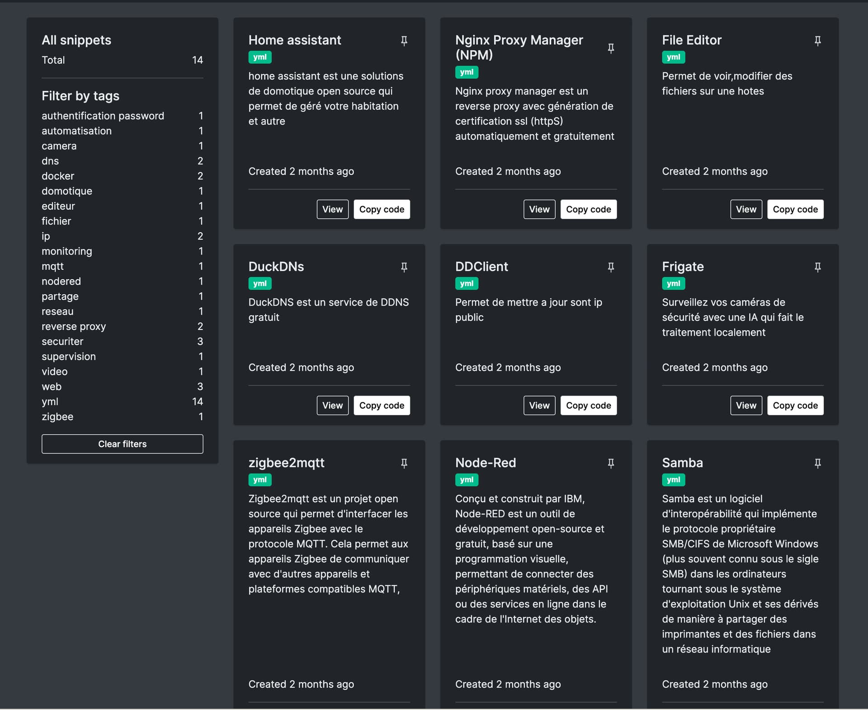Viewport: 868px width, 710px height.
Task: Open the Node-Red card title
Action: click(x=486, y=463)
